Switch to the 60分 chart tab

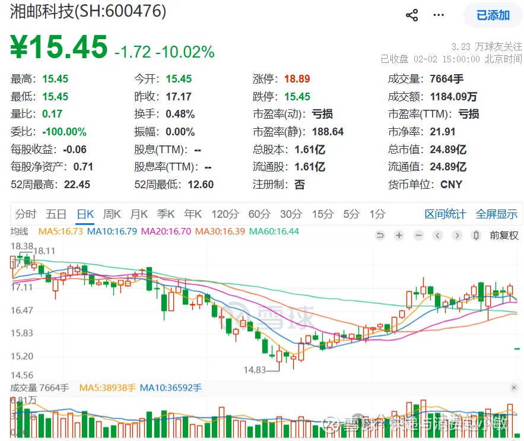coord(259,214)
